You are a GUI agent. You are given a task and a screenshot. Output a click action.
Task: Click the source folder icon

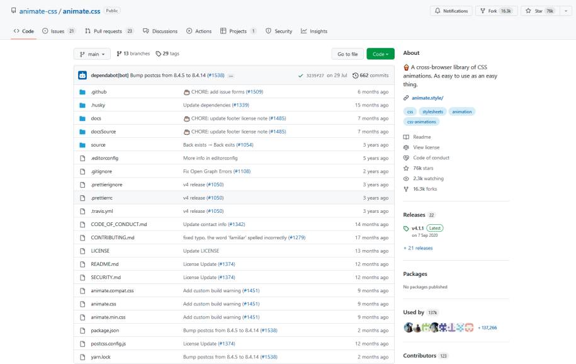(x=82, y=145)
